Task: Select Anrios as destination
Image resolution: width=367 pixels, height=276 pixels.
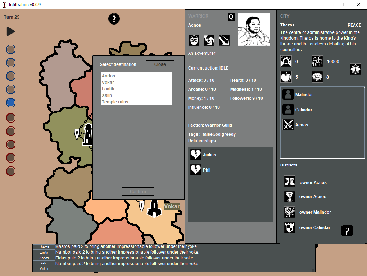Action: click(137, 76)
